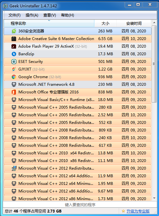Click the Adobe Creative Suite 6 icon
Screen dimensions: 159x216
pos(14,39)
